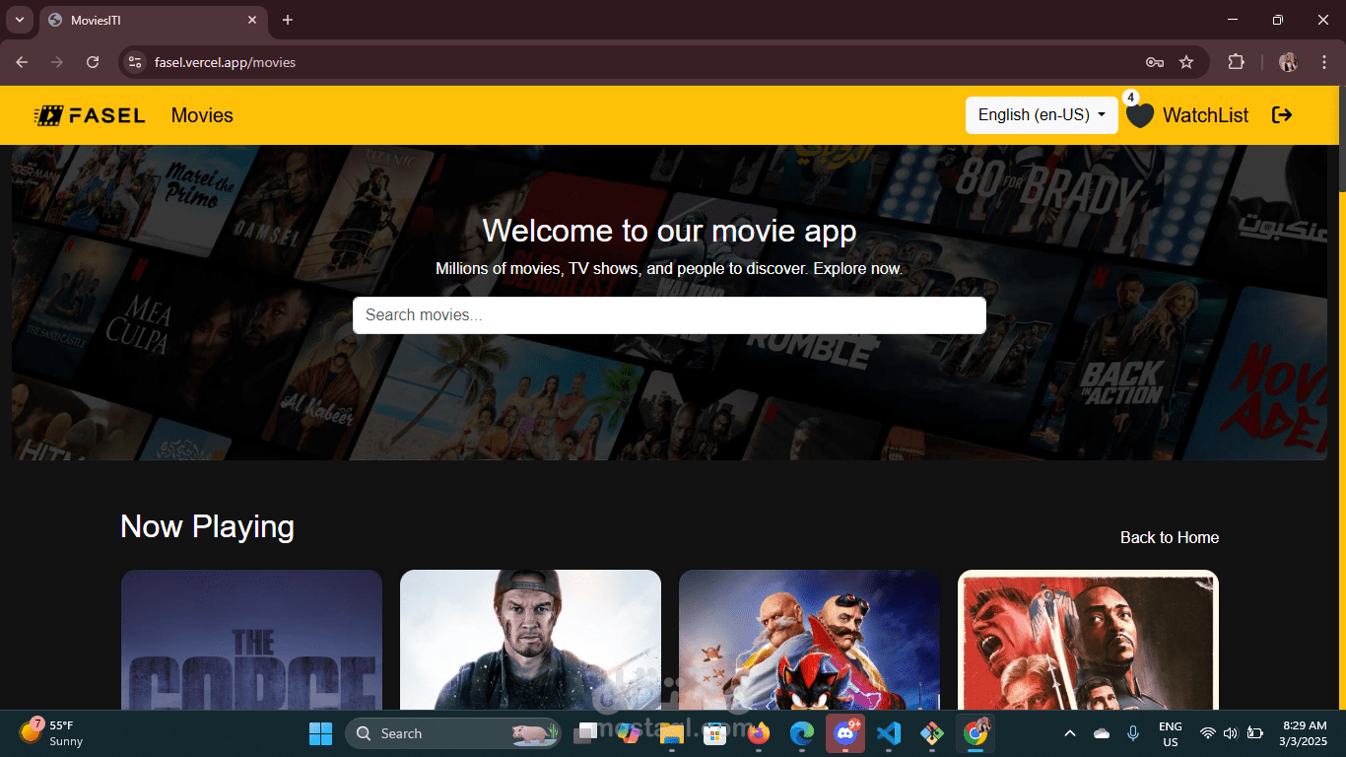Screen dimensions: 1346x757
Task: Open the clock showing 8:29 AM
Action: (x=1303, y=733)
